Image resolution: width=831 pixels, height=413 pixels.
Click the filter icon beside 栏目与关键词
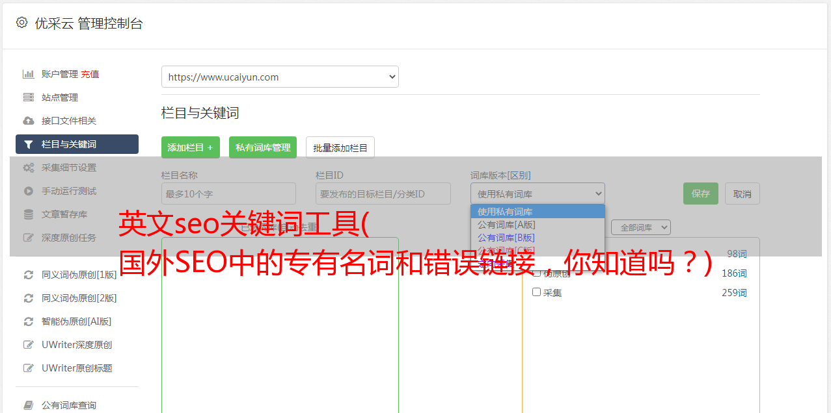29,144
